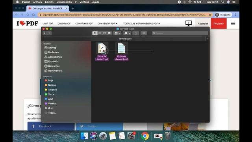Click the Wi-Fi status icon
The height and width of the screenshot is (142, 252).
pos(190,2)
